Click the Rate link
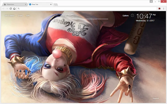This screenshot has height=104, width=167. tap(28, 16)
